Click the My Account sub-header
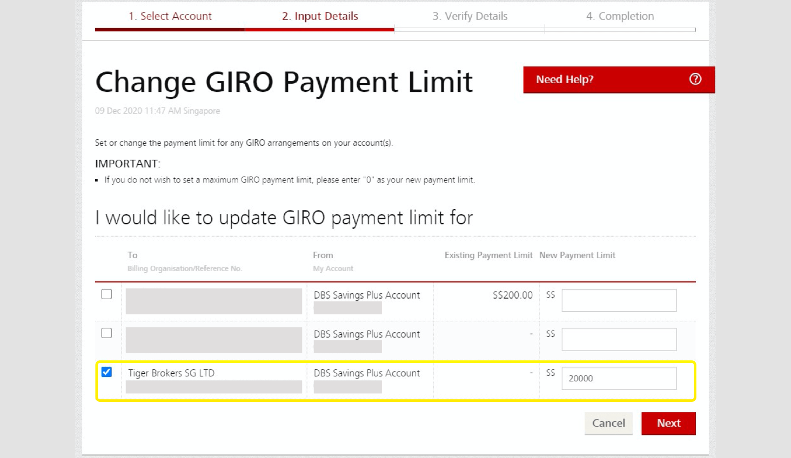This screenshot has width=791, height=458. (333, 268)
